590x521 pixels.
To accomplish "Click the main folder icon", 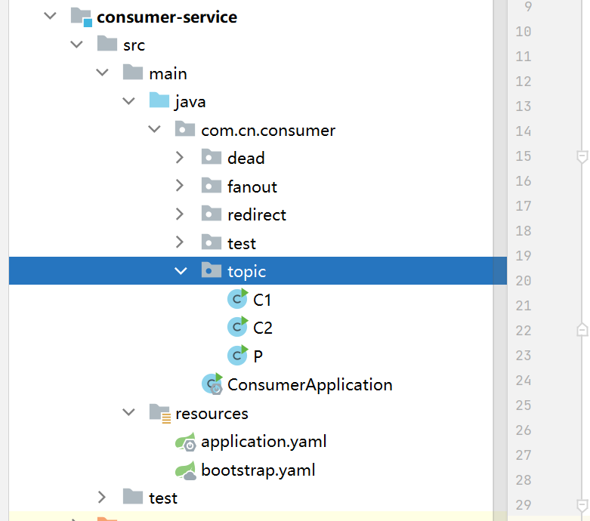I will [x=133, y=72].
